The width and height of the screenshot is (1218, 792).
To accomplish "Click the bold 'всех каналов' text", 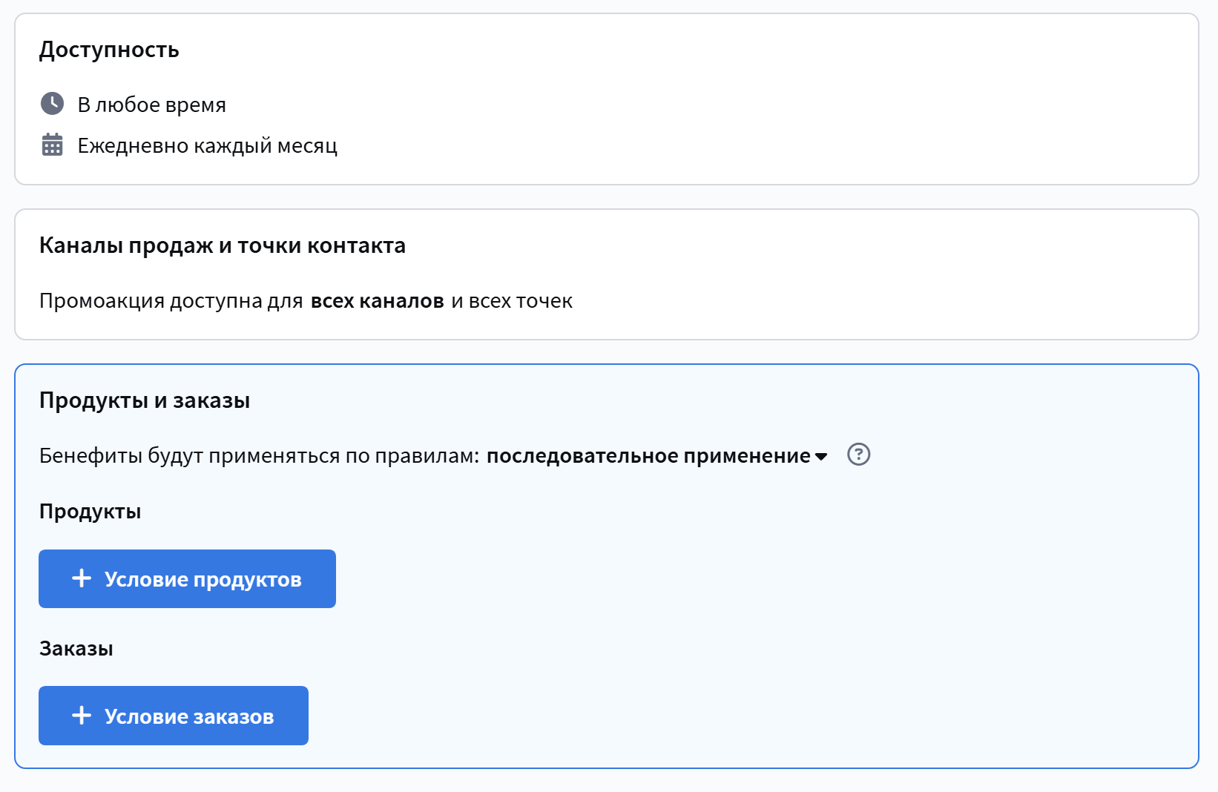I will click(x=377, y=301).
